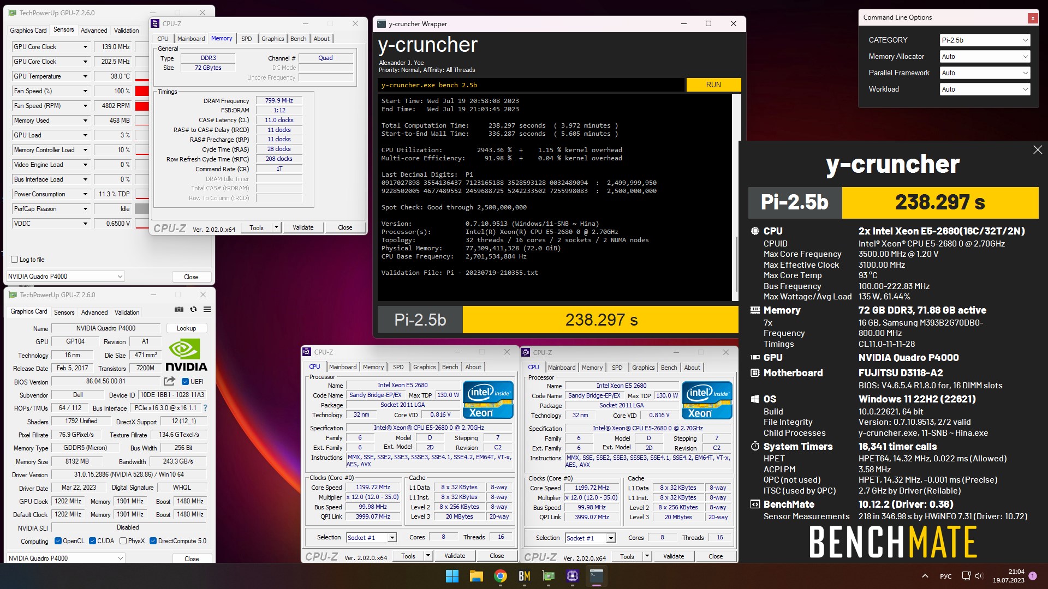Expand the Fan Speed (RPM) sensor dropdown
Image resolution: width=1048 pixels, height=589 pixels.
point(85,106)
